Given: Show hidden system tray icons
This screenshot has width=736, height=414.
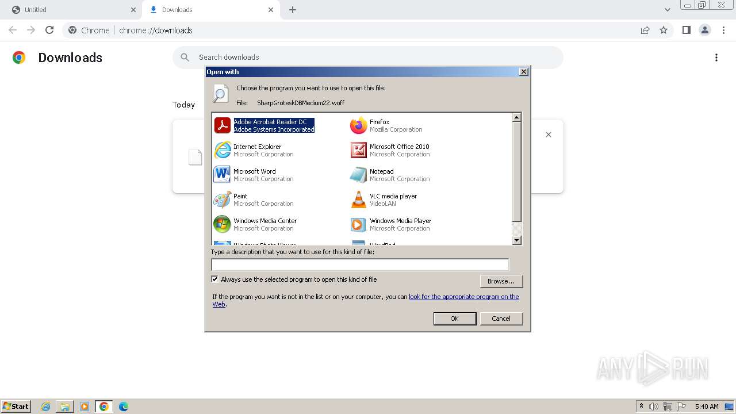Looking at the screenshot, I should (641, 407).
